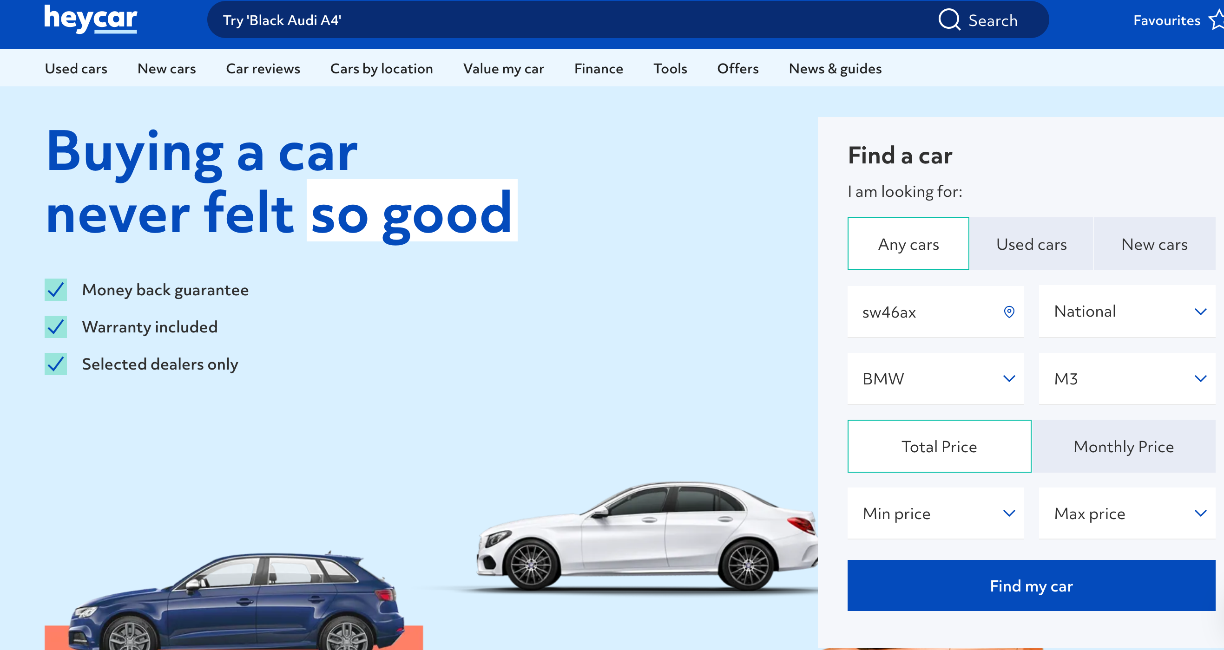The image size is (1224, 650).
Task: Open the National distance dropdown
Action: click(1126, 312)
